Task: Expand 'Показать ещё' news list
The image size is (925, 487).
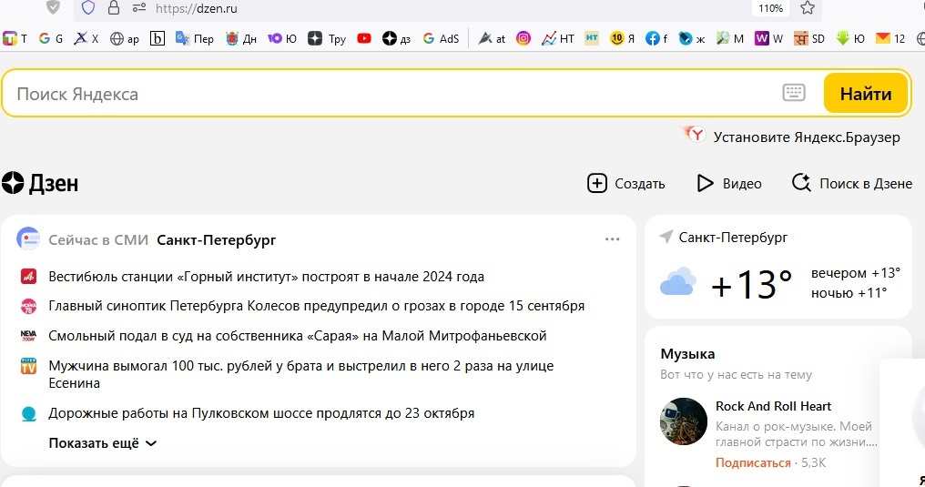Action: 103,442
